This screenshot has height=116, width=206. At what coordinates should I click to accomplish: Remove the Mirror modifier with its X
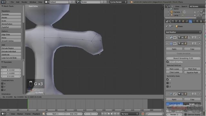[199, 37]
